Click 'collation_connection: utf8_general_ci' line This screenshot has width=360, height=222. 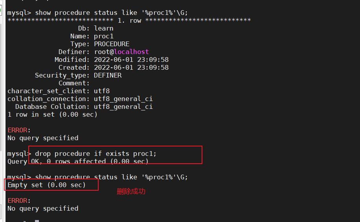point(80,99)
